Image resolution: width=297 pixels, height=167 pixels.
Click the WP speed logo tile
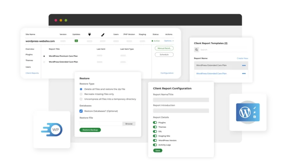52,130
